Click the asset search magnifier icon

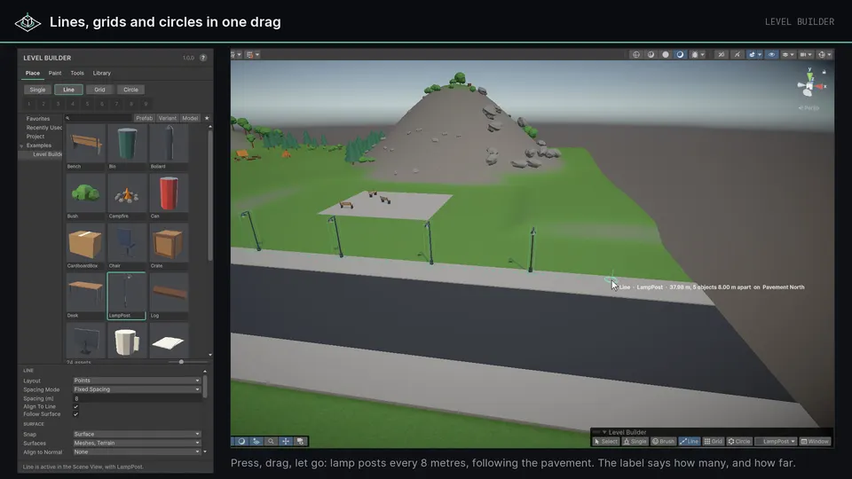click(x=67, y=118)
